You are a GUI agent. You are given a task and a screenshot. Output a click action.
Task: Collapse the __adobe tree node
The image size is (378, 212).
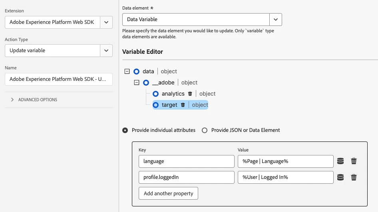[x=137, y=82]
